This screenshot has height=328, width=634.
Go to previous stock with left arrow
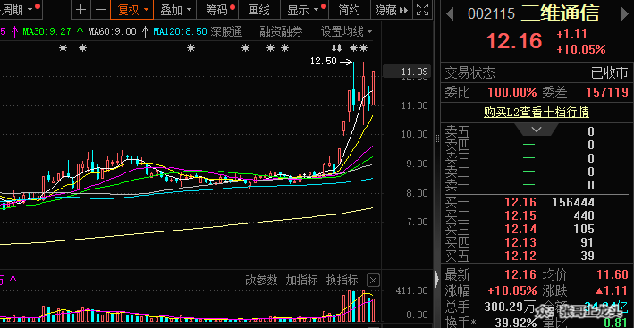(450, 15)
